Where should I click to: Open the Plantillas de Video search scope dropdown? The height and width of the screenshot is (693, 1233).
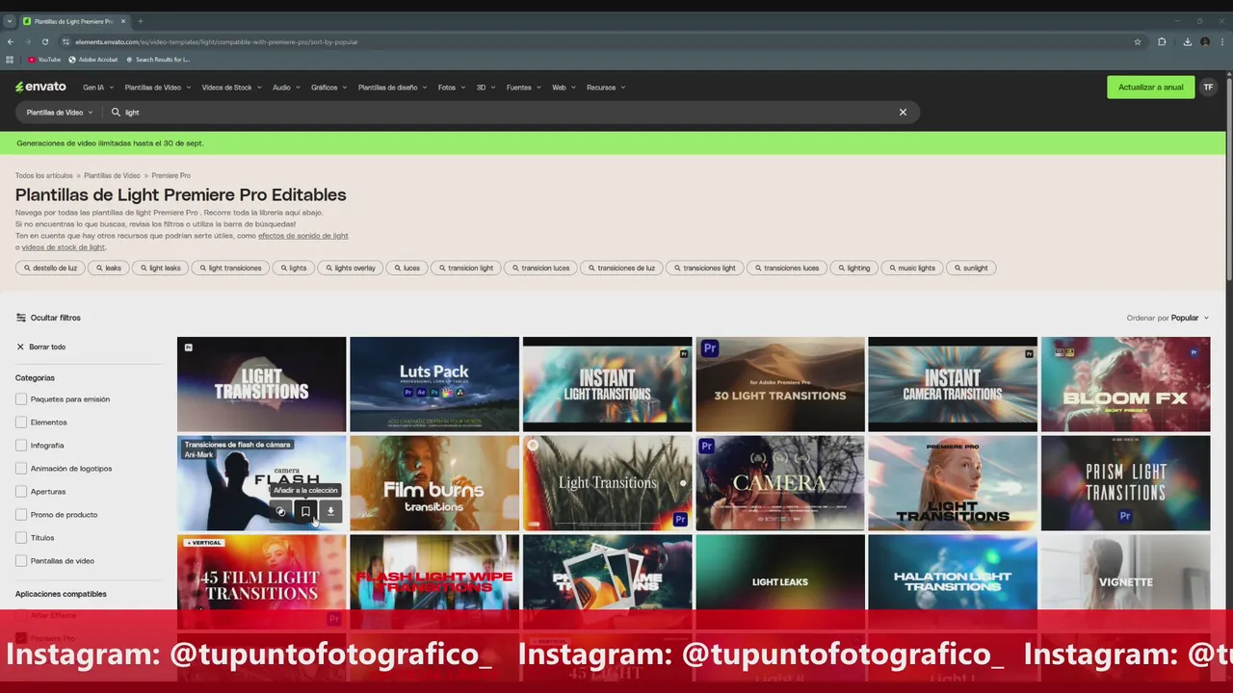(60, 113)
